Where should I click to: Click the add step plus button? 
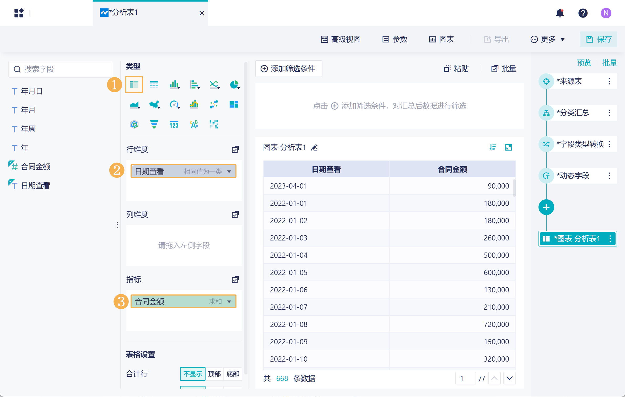[x=546, y=207]
